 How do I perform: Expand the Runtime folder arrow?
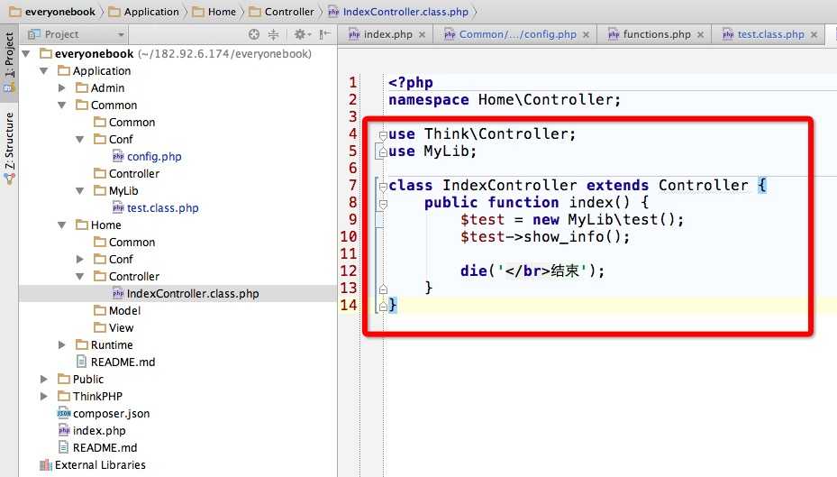coord(62,345)
